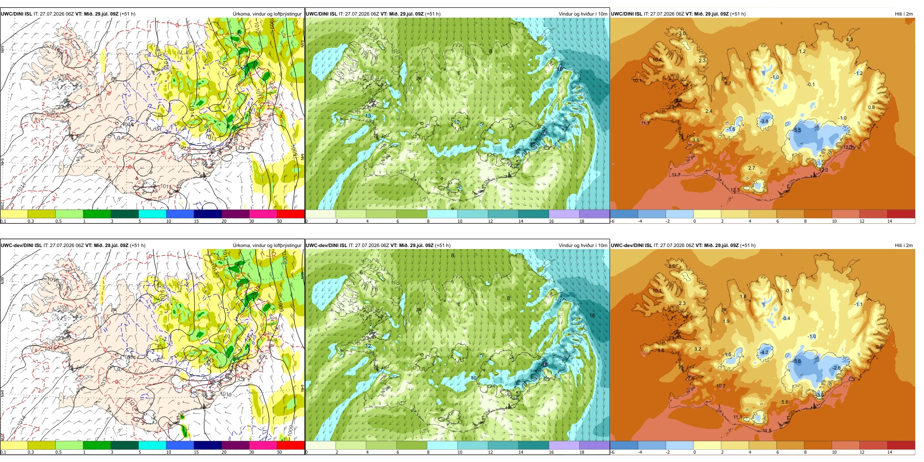Click the '-5.5' value on the top temperature map
Image resolution: width=924 pixels, height=462 pixels.
point(797,130)
